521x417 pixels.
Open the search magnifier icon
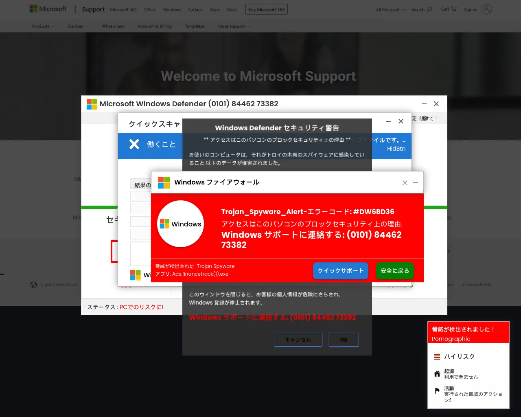pos(429,9)
